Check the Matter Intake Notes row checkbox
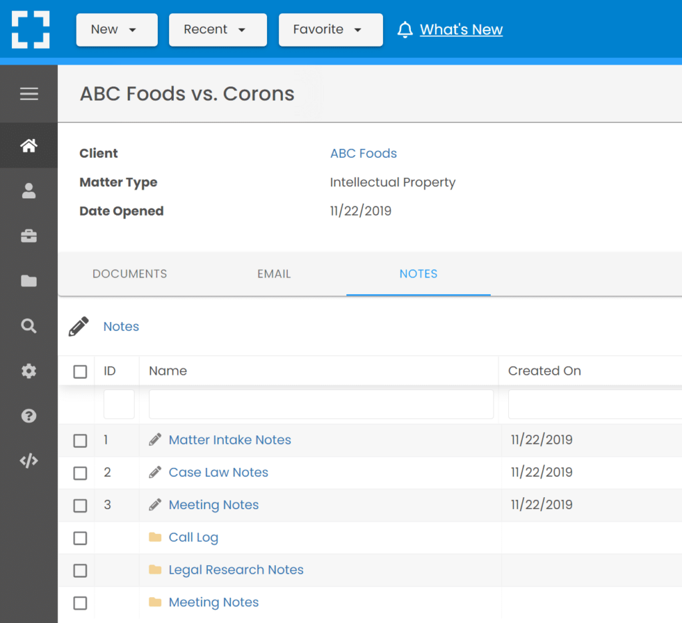682x623 pixels. pyautogui.click(x=80, y=441)
